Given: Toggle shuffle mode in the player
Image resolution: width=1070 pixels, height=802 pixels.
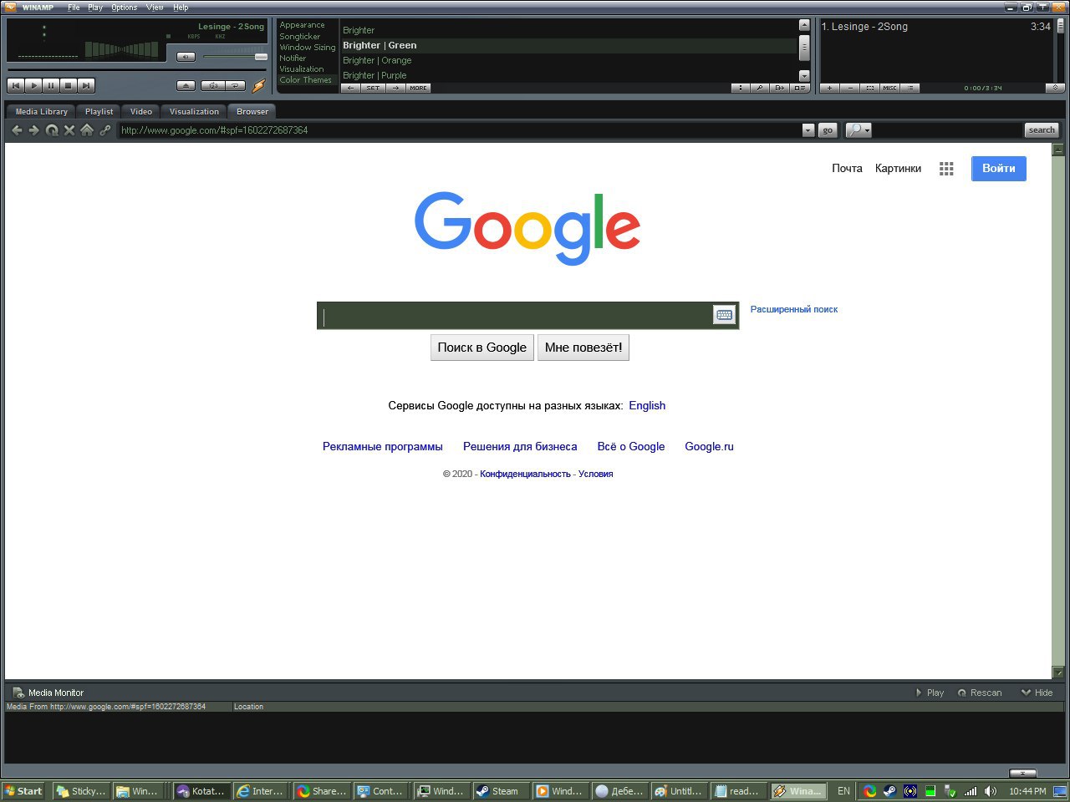Looking at the screenshot, I should point(213,85).
